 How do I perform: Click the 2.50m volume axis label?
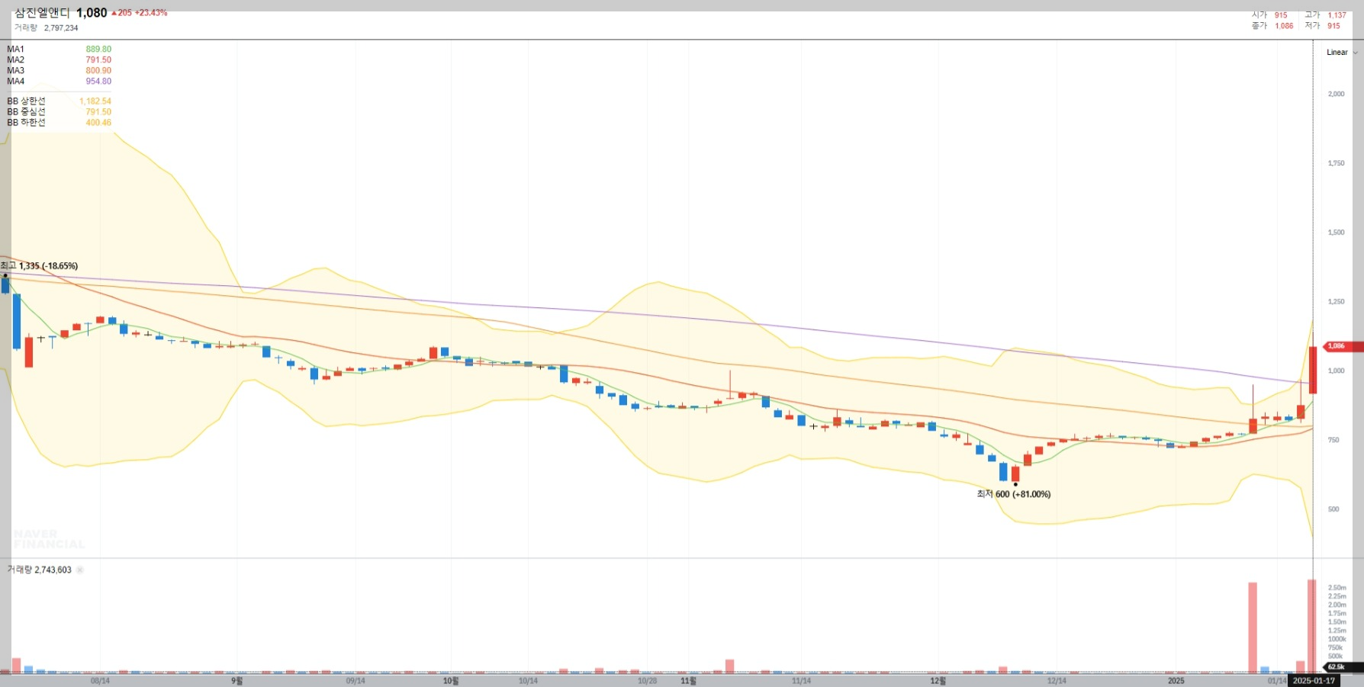[1337, 588]
